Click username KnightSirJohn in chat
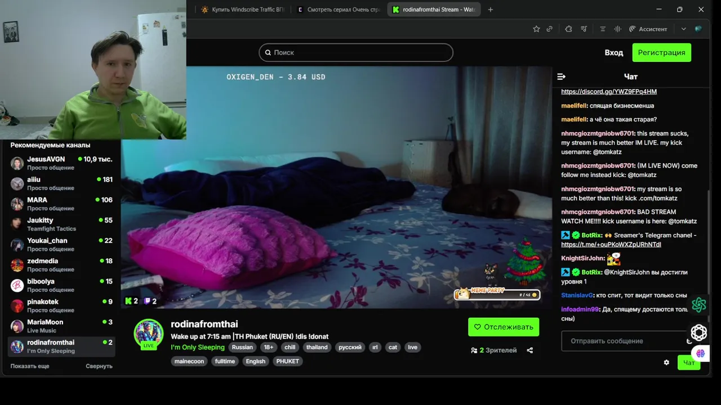 (x=583, y=258)
